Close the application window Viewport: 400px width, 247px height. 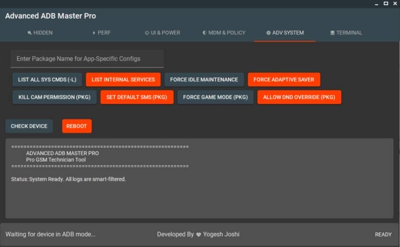[x=395, y=3]
